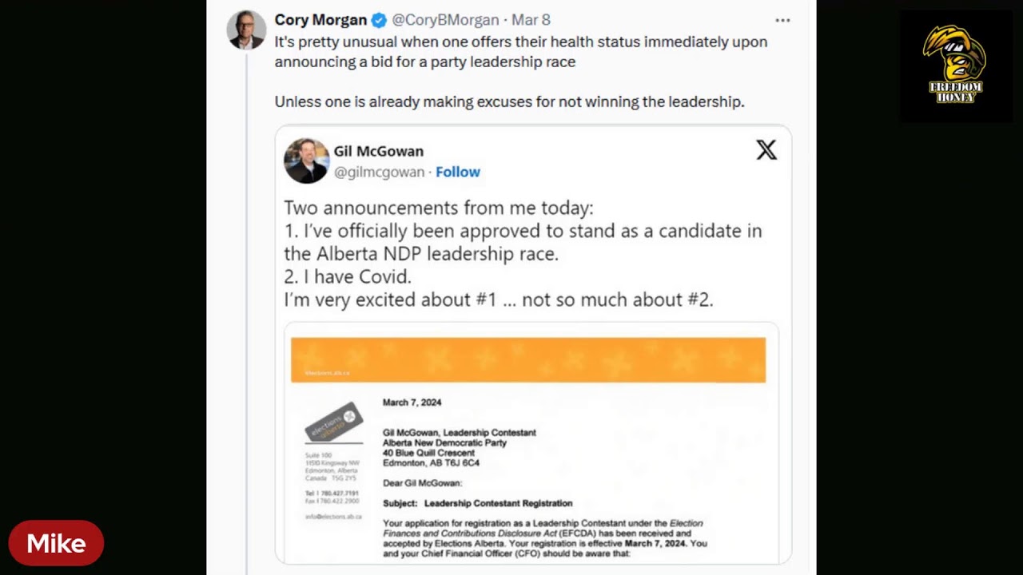Open the Cory Morgan display name link
The image size is (1023, 575).
[x=320, y=20]
